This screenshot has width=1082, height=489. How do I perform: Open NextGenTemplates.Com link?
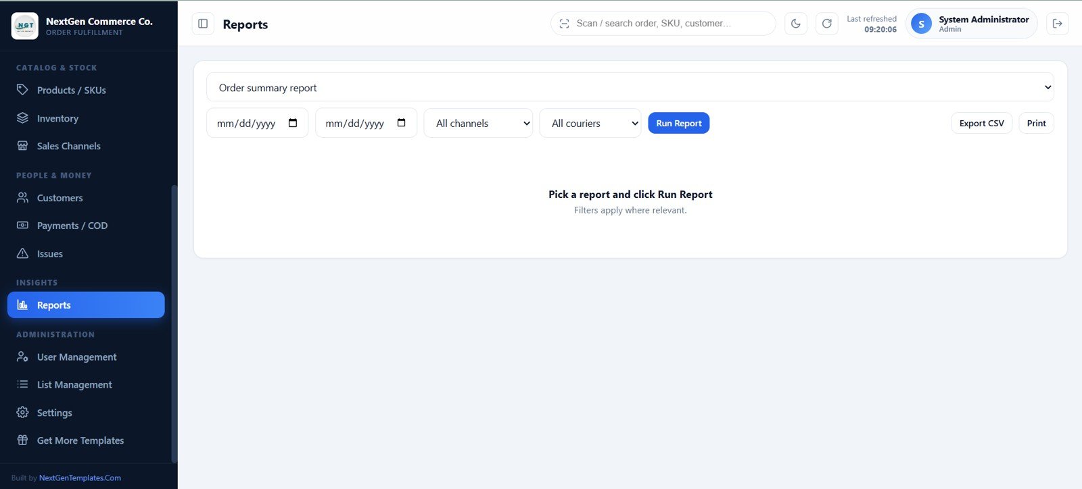coord(80,478)
